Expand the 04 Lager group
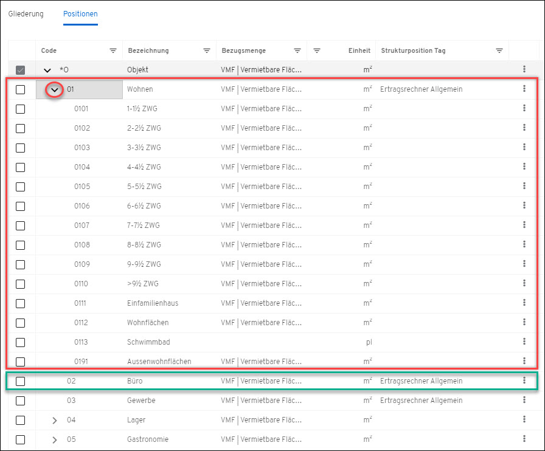Screen dimensions: 545x451 55,420
